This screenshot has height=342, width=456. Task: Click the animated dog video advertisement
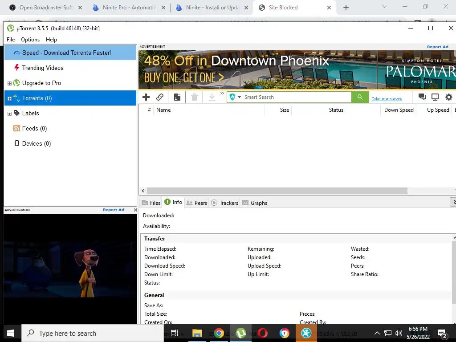(70, 269)
